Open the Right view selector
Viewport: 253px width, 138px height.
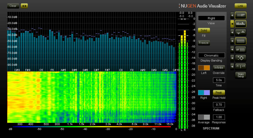click(211, 18)
